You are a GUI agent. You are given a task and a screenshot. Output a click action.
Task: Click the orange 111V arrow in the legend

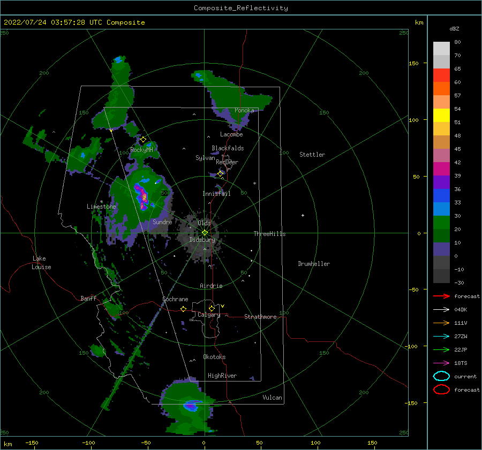441,323
